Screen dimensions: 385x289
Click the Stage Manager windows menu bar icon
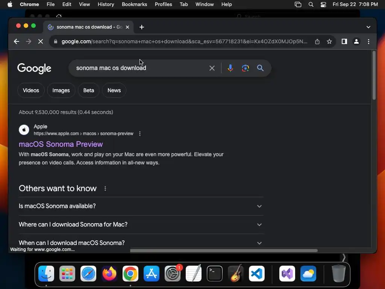click(x=298, y=5)
